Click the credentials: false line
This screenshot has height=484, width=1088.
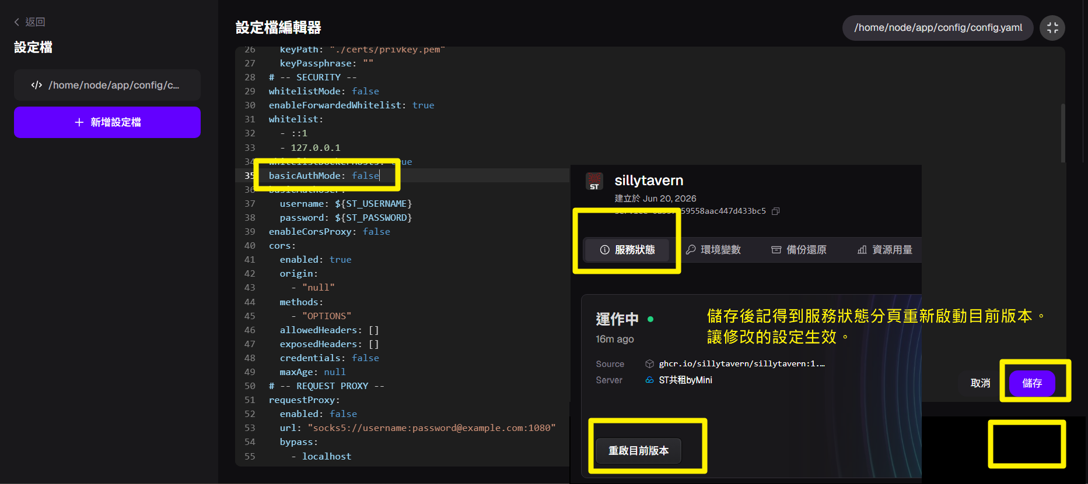(329, 358)
